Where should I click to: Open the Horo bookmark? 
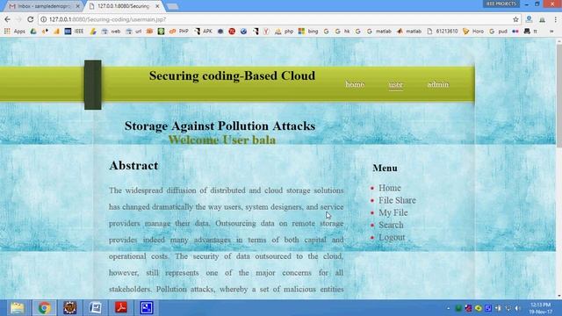pos(473,32)
